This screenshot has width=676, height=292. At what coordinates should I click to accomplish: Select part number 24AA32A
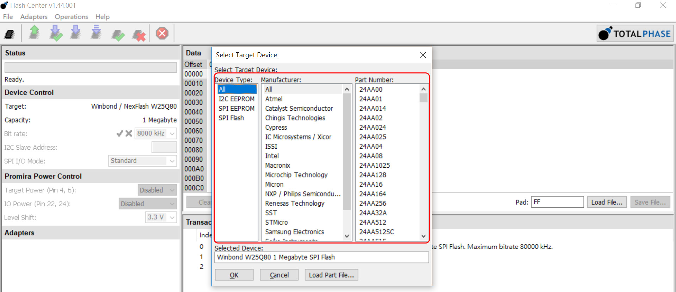pos(373,213)
